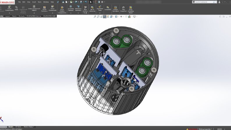231x130 pixels.
Task: Switch to the Layout tab
Action: pos(7,16)
